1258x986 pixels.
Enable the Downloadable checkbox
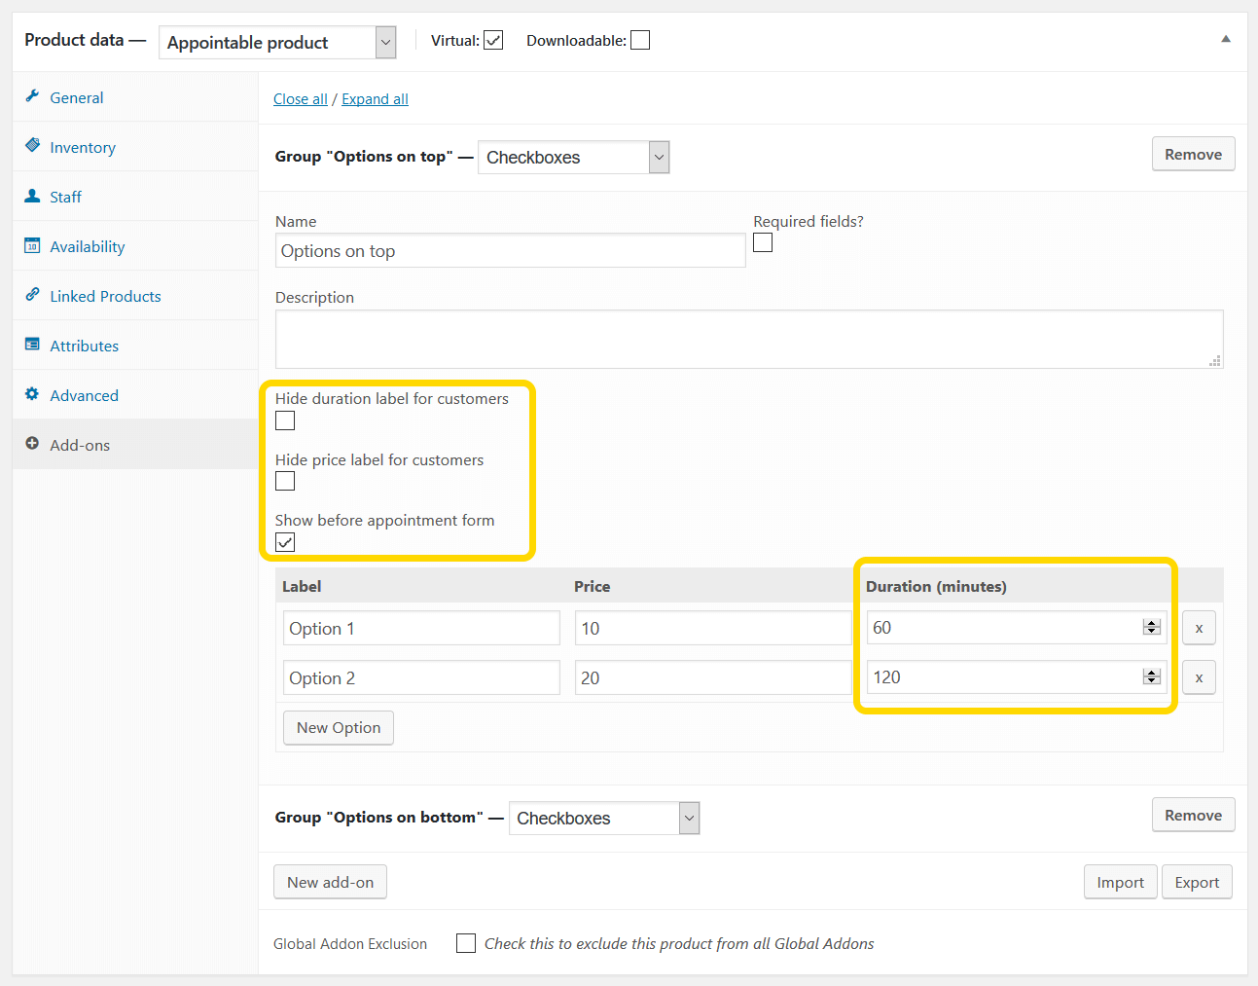click(x=639, y=39)
